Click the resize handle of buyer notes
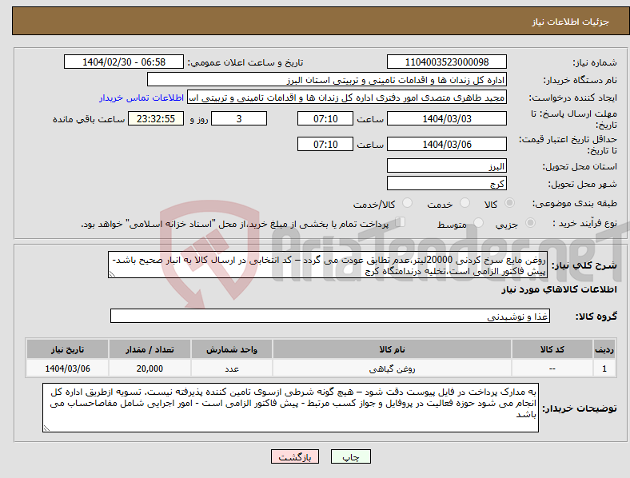Image resolution: width=630 pixels, height=478 pixels. point(46,428)
